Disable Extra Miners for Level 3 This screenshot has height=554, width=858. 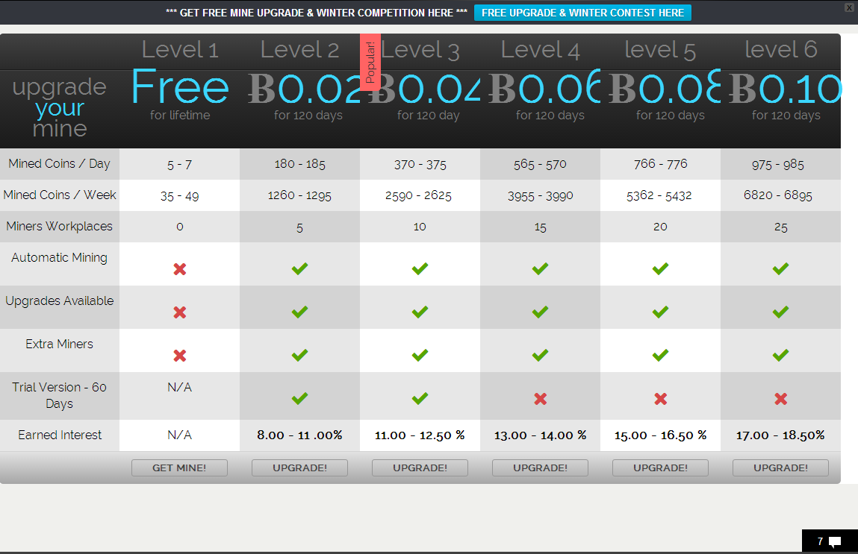click(x=420, y=355)
